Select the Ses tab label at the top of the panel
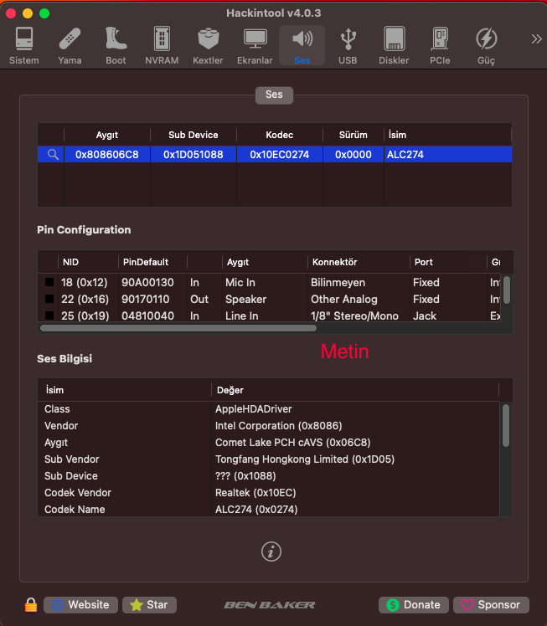Viewport: 547px width, 626px height. 274,95
